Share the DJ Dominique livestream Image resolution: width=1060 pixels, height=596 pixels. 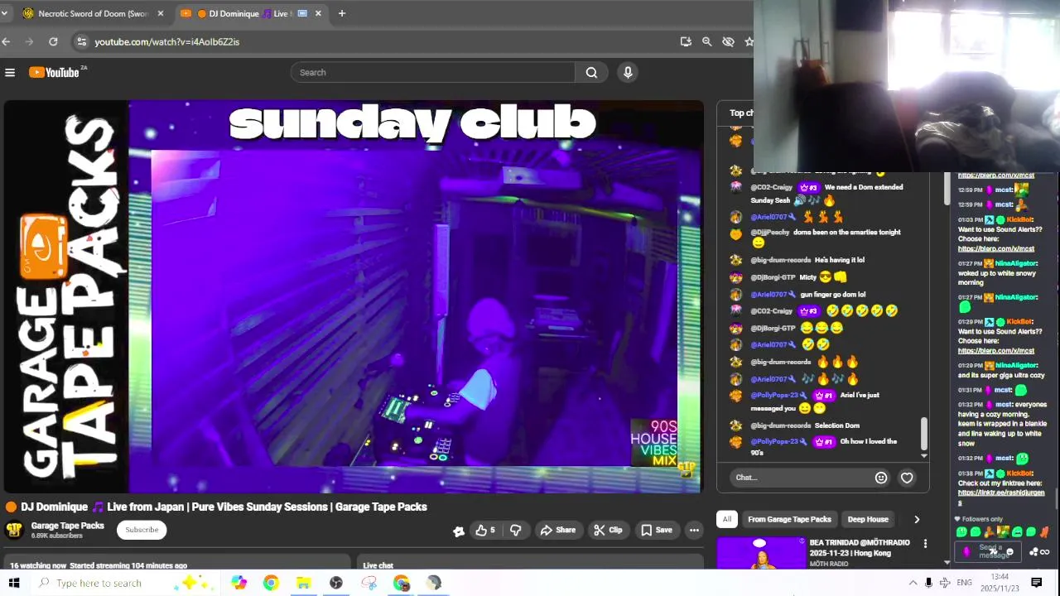click(x=556, y=530)
